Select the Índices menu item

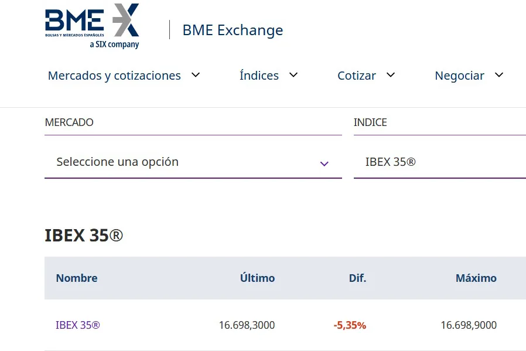[x=258, y=75]
